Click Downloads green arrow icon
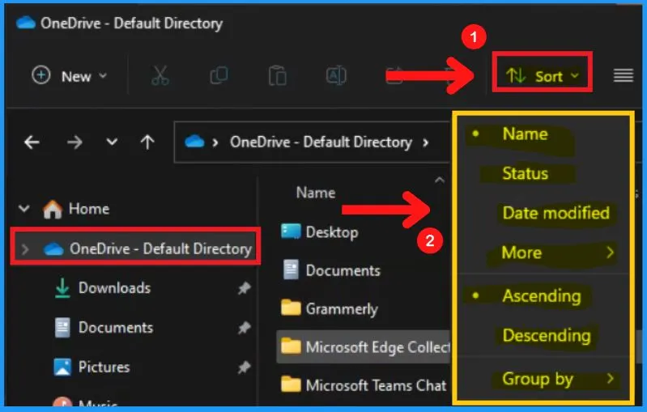Viewport: 647px width, 412px height. (x=62, y=288)
